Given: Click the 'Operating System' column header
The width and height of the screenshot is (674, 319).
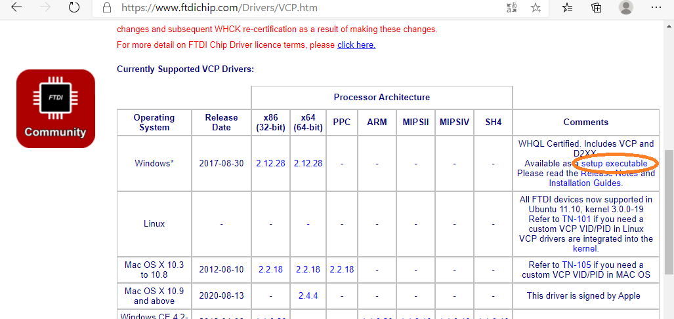Looking at the screenshot, I should pos(154,122).
